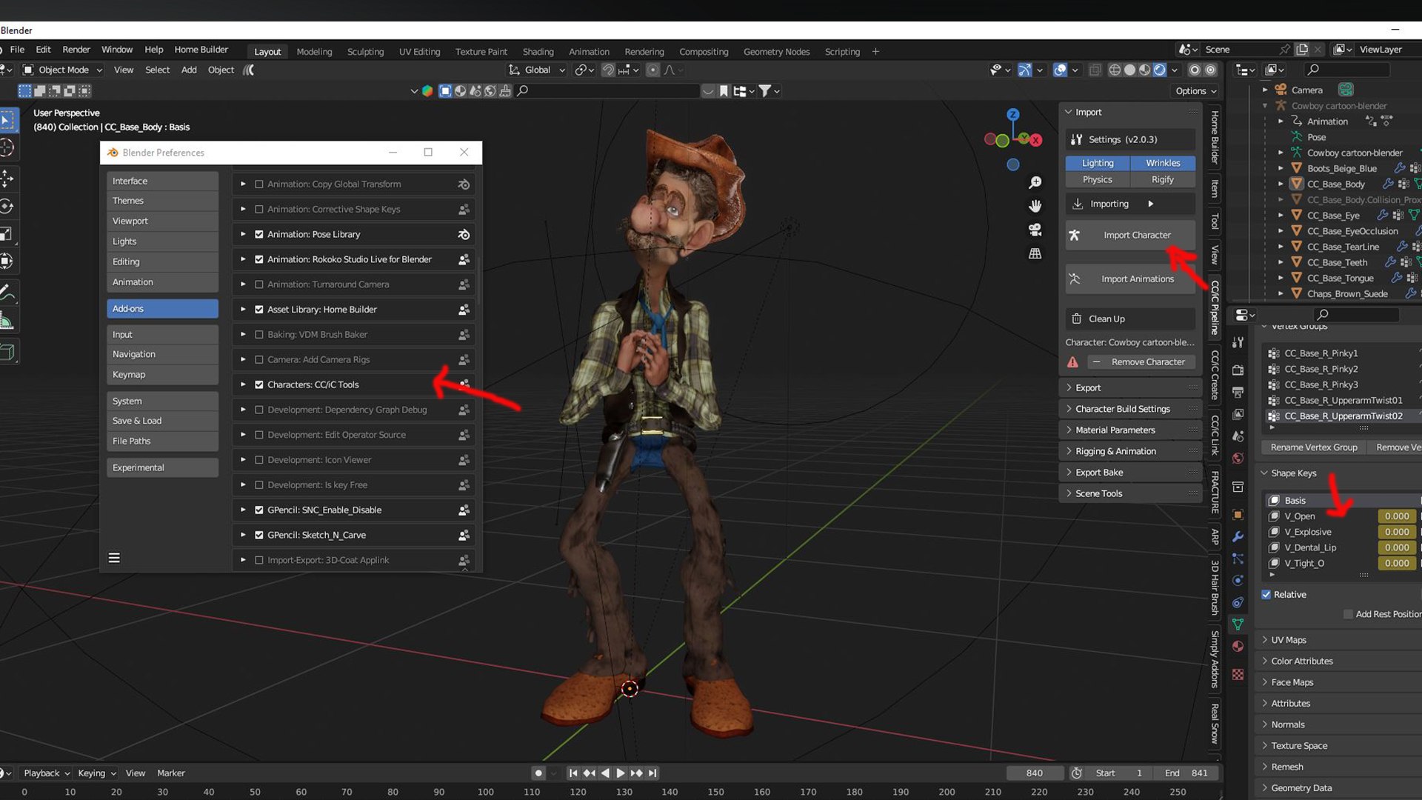This screenshot has height=800, width=1422.
Task: Click the pan view hand icon
Action: point(1035,206)
